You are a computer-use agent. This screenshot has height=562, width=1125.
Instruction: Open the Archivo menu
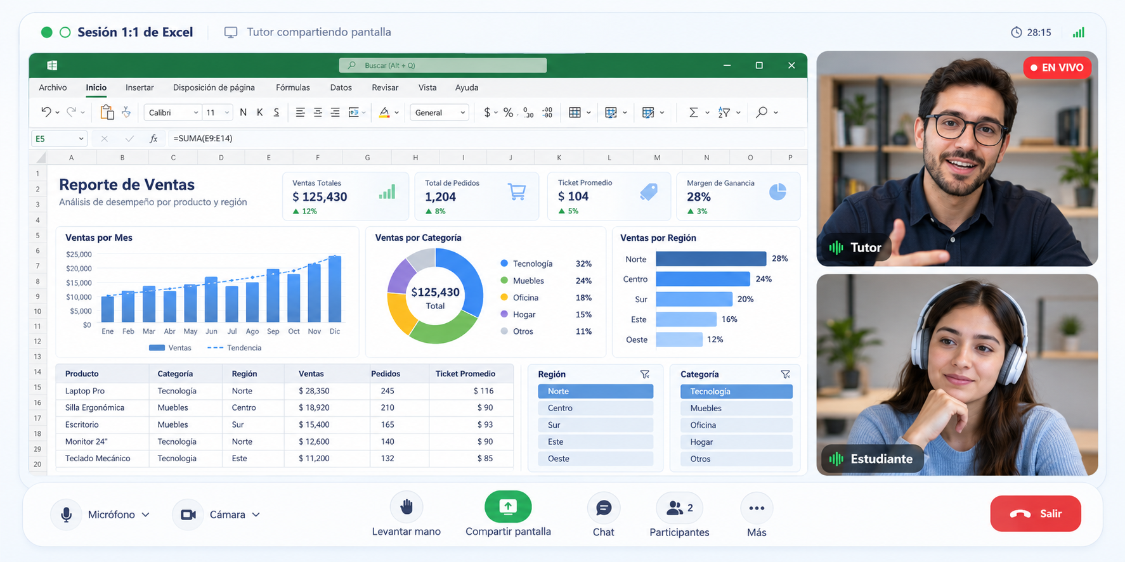pyautogui.click(x=53, y=87)
